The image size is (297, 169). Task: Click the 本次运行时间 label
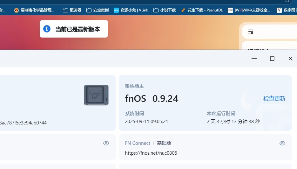(221, 114)
